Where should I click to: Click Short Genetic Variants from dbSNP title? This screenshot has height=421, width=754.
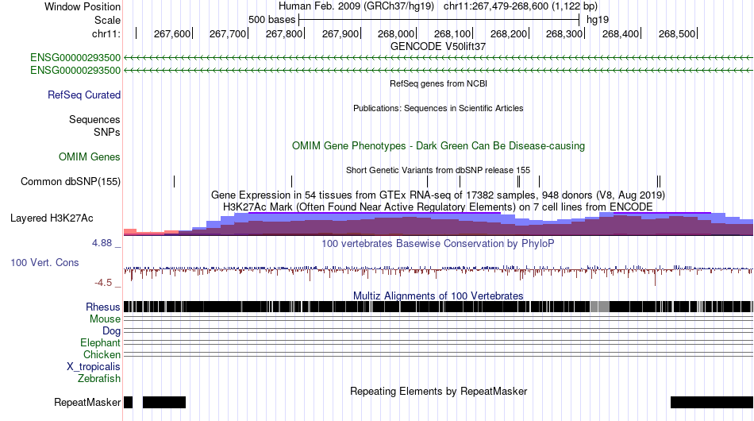(438, 170)
